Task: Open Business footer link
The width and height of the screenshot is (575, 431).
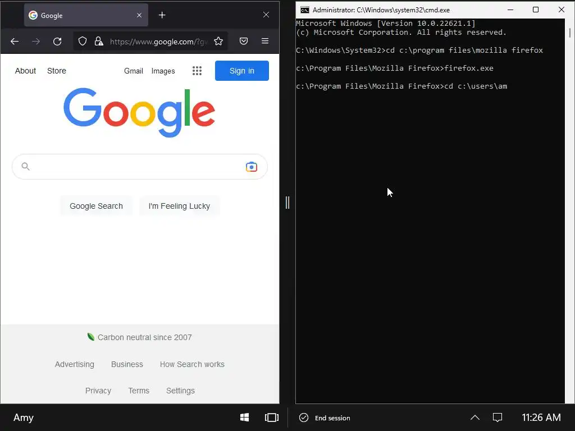Action: [x=127, y=364]
